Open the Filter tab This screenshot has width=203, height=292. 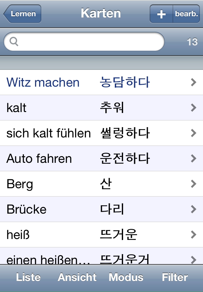(175, 277)
